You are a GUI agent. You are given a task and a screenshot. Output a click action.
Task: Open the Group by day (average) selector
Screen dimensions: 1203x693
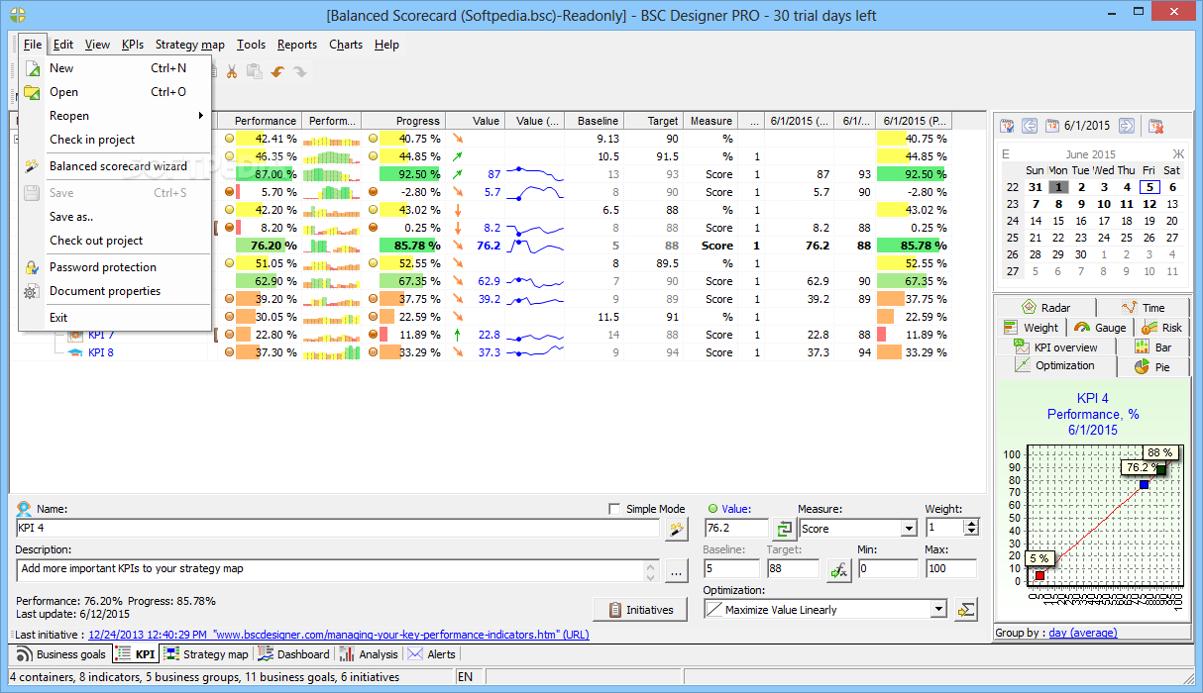click(1082, 633)
